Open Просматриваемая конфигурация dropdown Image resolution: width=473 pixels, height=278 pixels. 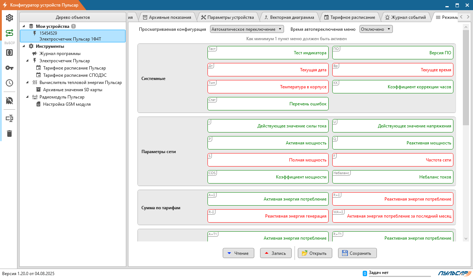247,29
